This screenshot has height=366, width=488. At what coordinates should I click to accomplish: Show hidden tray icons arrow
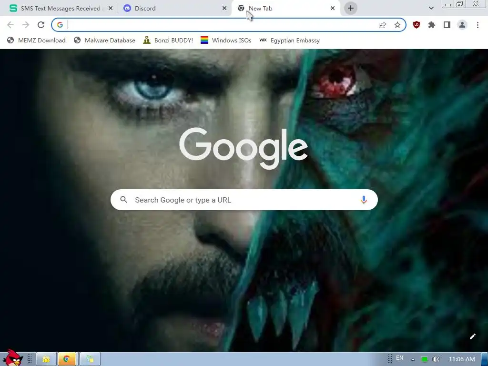[x=413, y=359]
